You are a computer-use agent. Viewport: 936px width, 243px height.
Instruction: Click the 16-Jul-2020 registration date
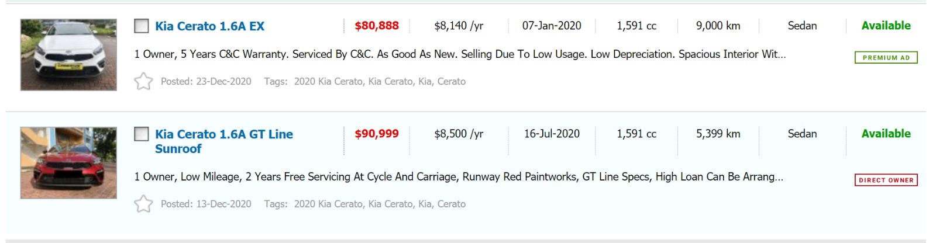click(552, 134)
